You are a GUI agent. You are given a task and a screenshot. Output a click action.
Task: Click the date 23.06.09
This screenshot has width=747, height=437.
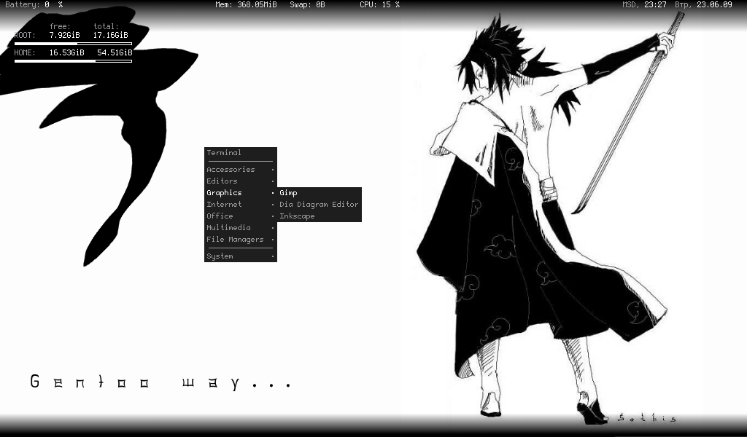714,5
